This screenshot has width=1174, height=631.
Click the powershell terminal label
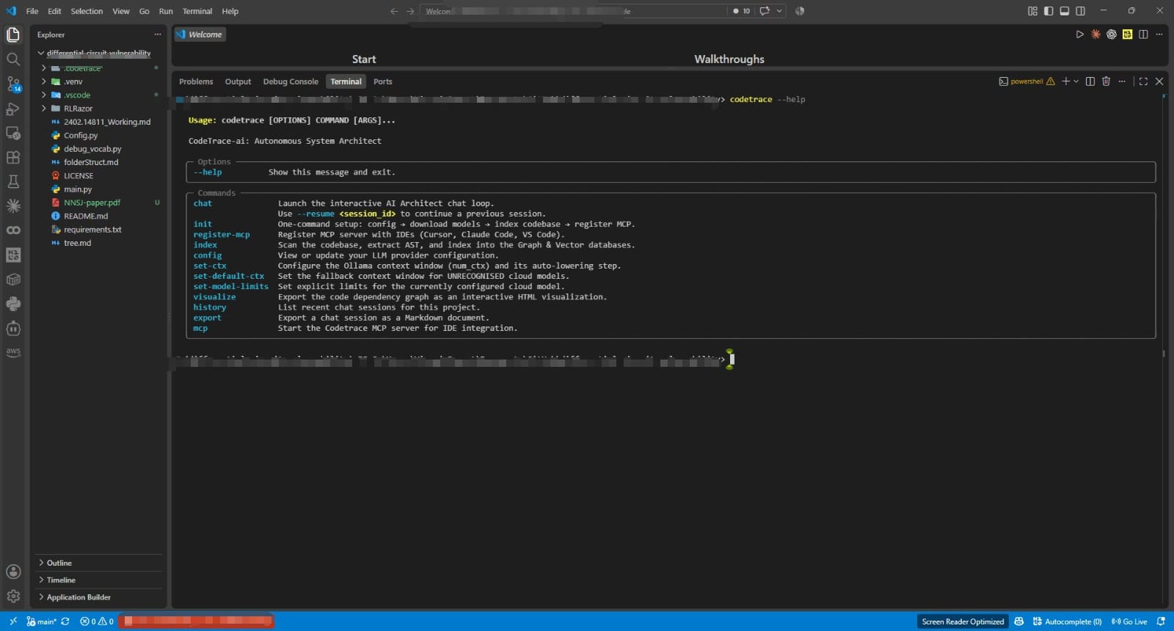click(x=1027, y=81)
